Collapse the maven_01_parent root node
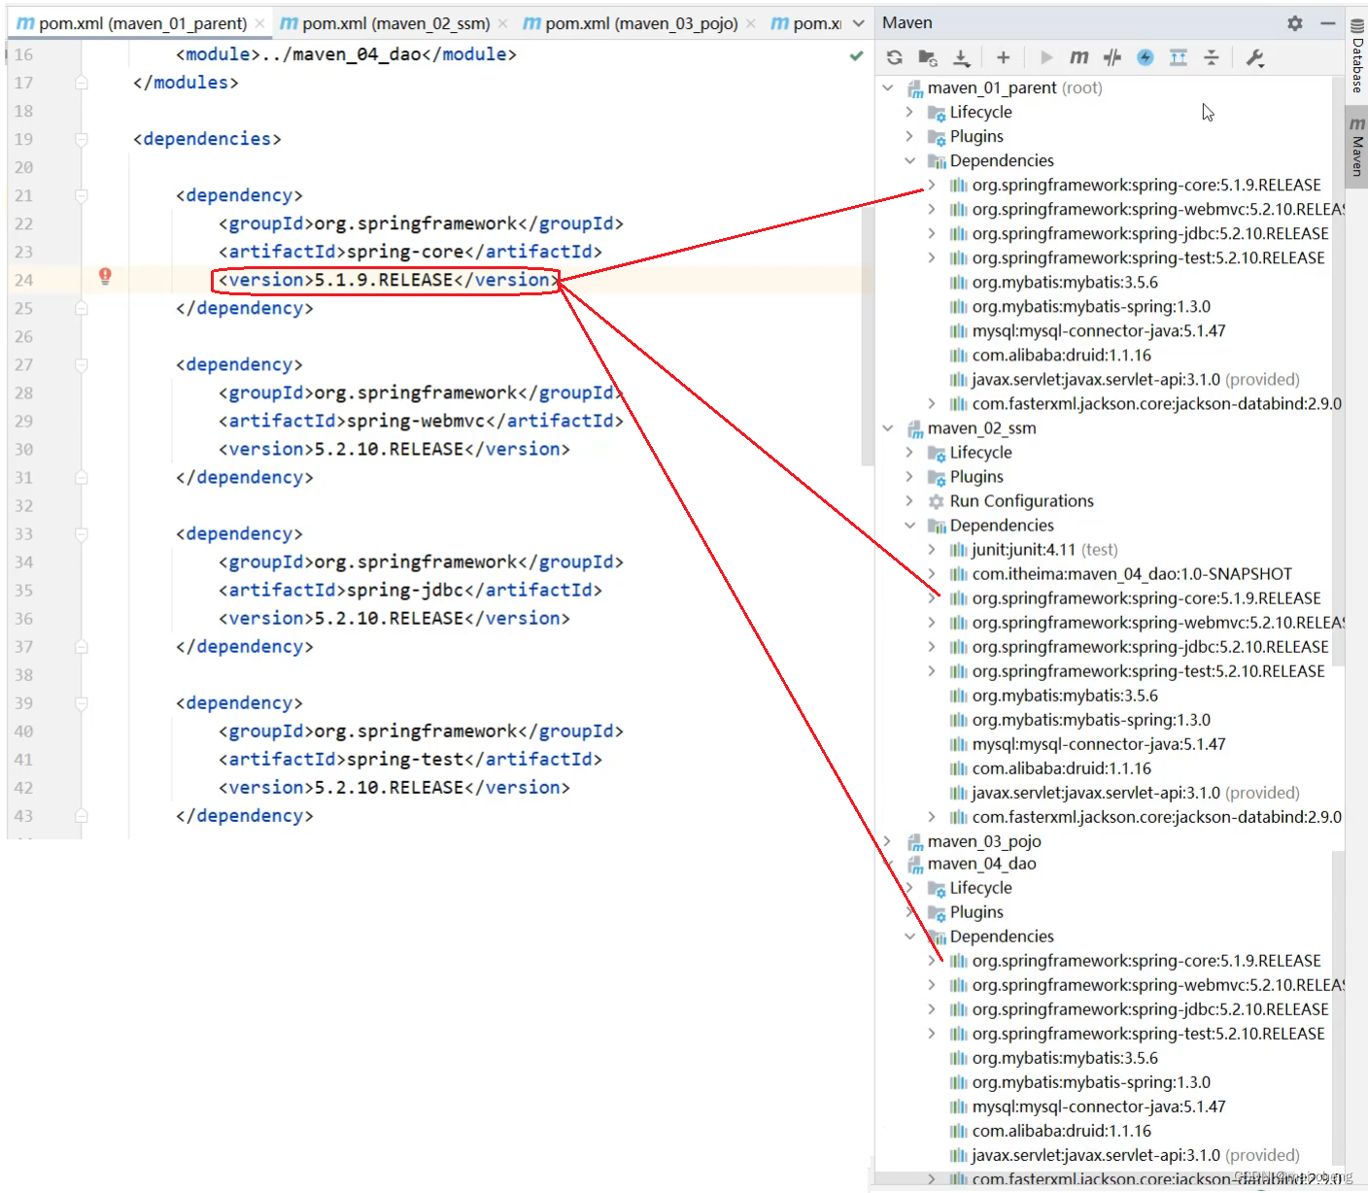The width and height of the screenshot is (1368, 1193). 887,87
